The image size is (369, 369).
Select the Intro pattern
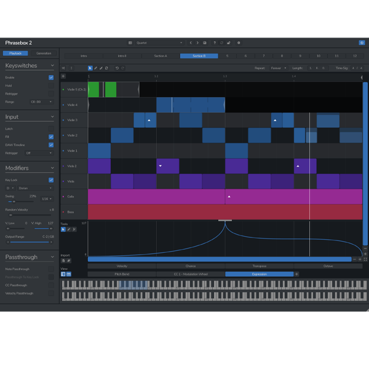84,56
